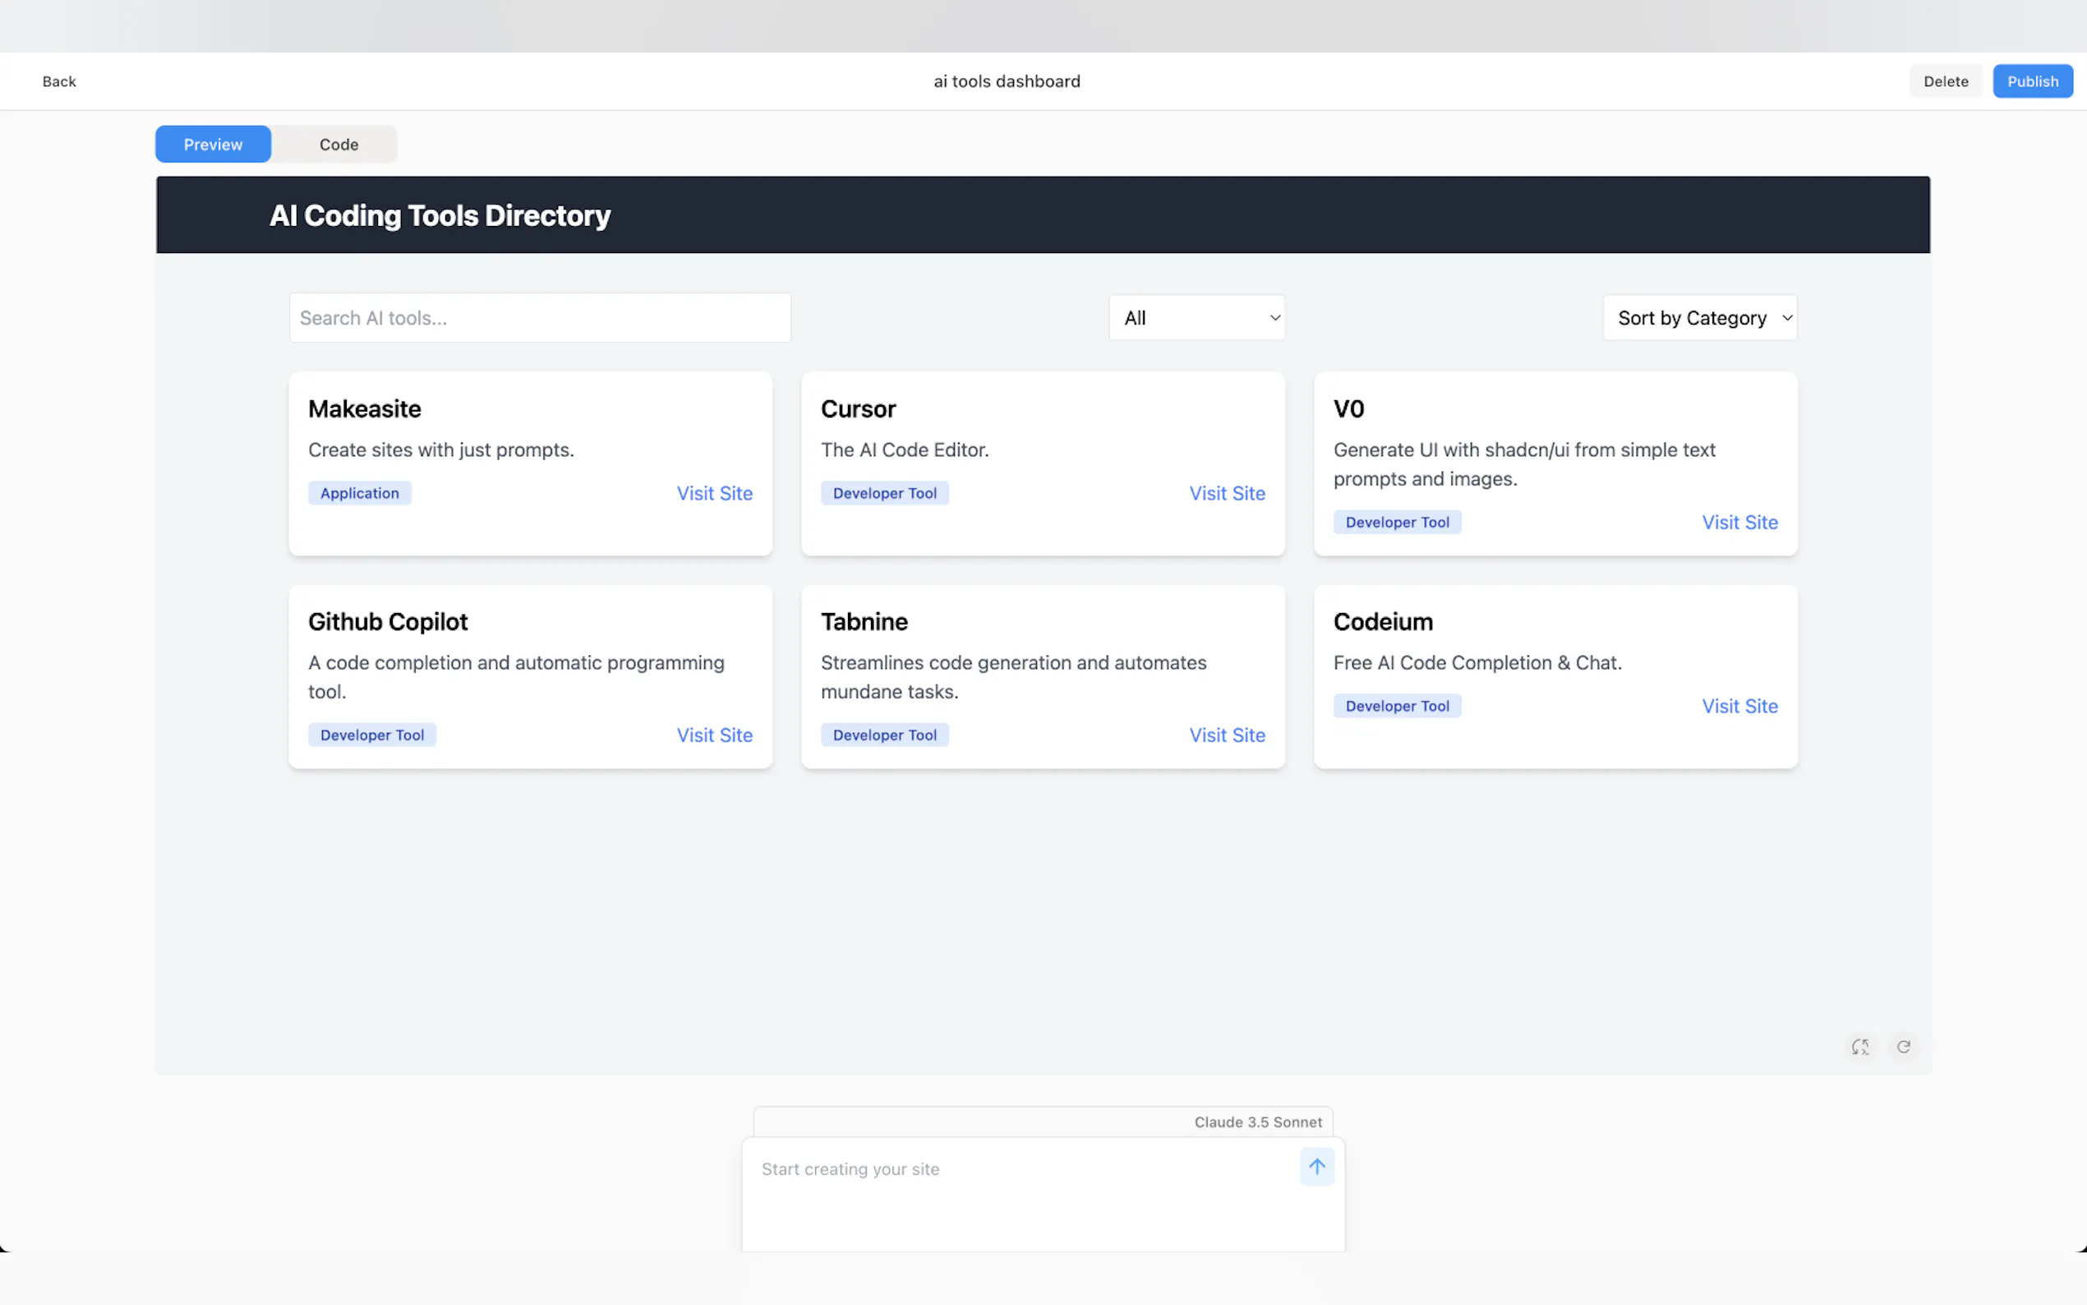The width and height of the screenshot is (2087, 1305).
Task: Click the Claude 3.5 Sonnet model label
Action: (1257, 1122)
